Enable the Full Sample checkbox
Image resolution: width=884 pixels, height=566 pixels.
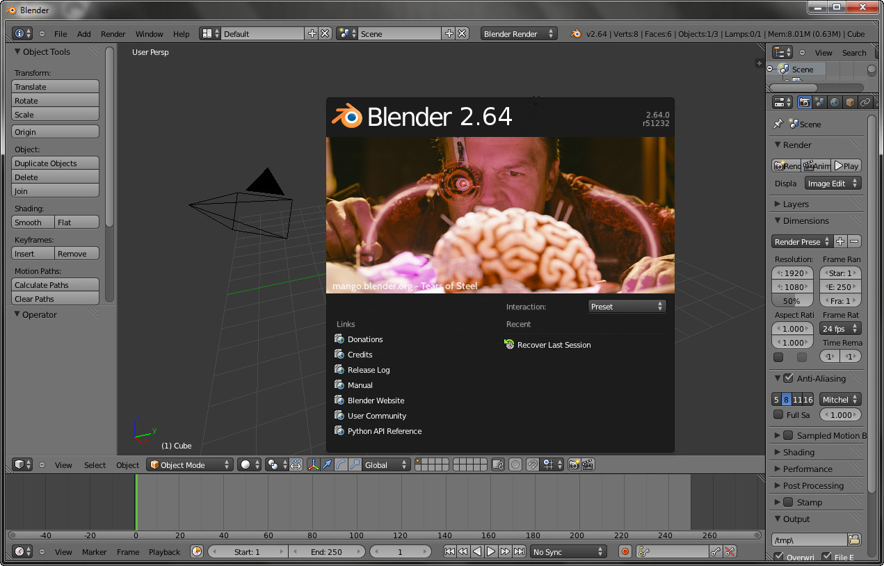(x=778, y=414)
